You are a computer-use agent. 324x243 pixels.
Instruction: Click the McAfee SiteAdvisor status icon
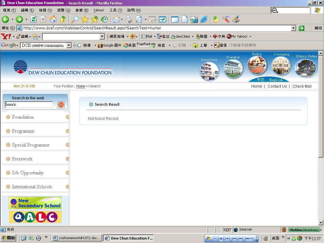(305, 230)
